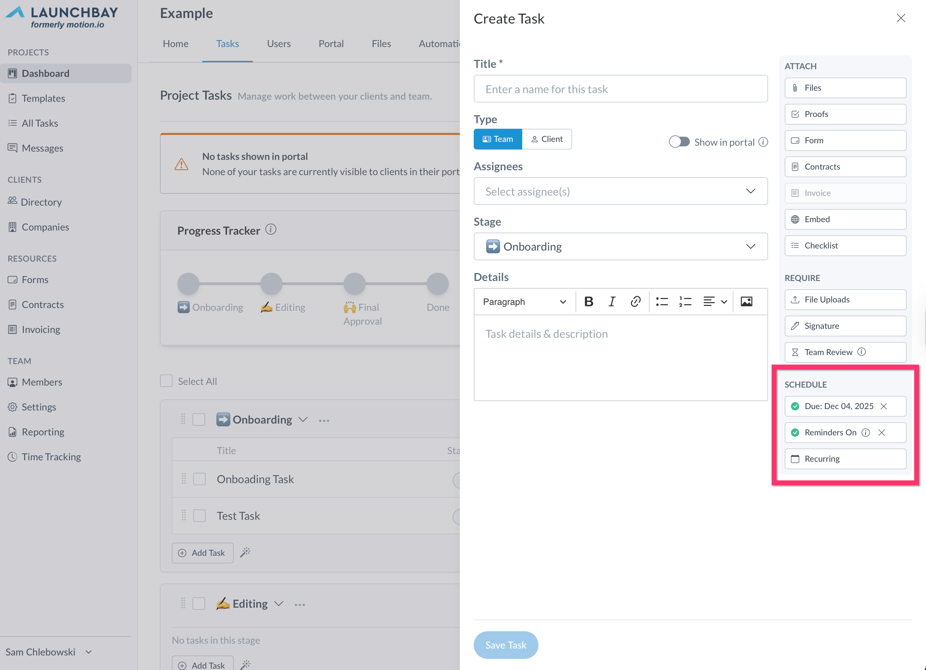The height and width of the screenshot is (670, 926).
Task: Expand the Paragraph style dropdown
Action: (524, 301)
